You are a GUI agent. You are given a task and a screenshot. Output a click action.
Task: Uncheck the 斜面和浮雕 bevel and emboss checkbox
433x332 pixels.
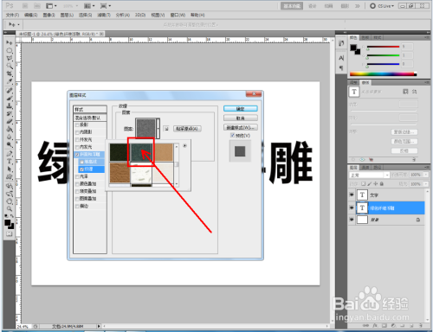tap(77, 155)
